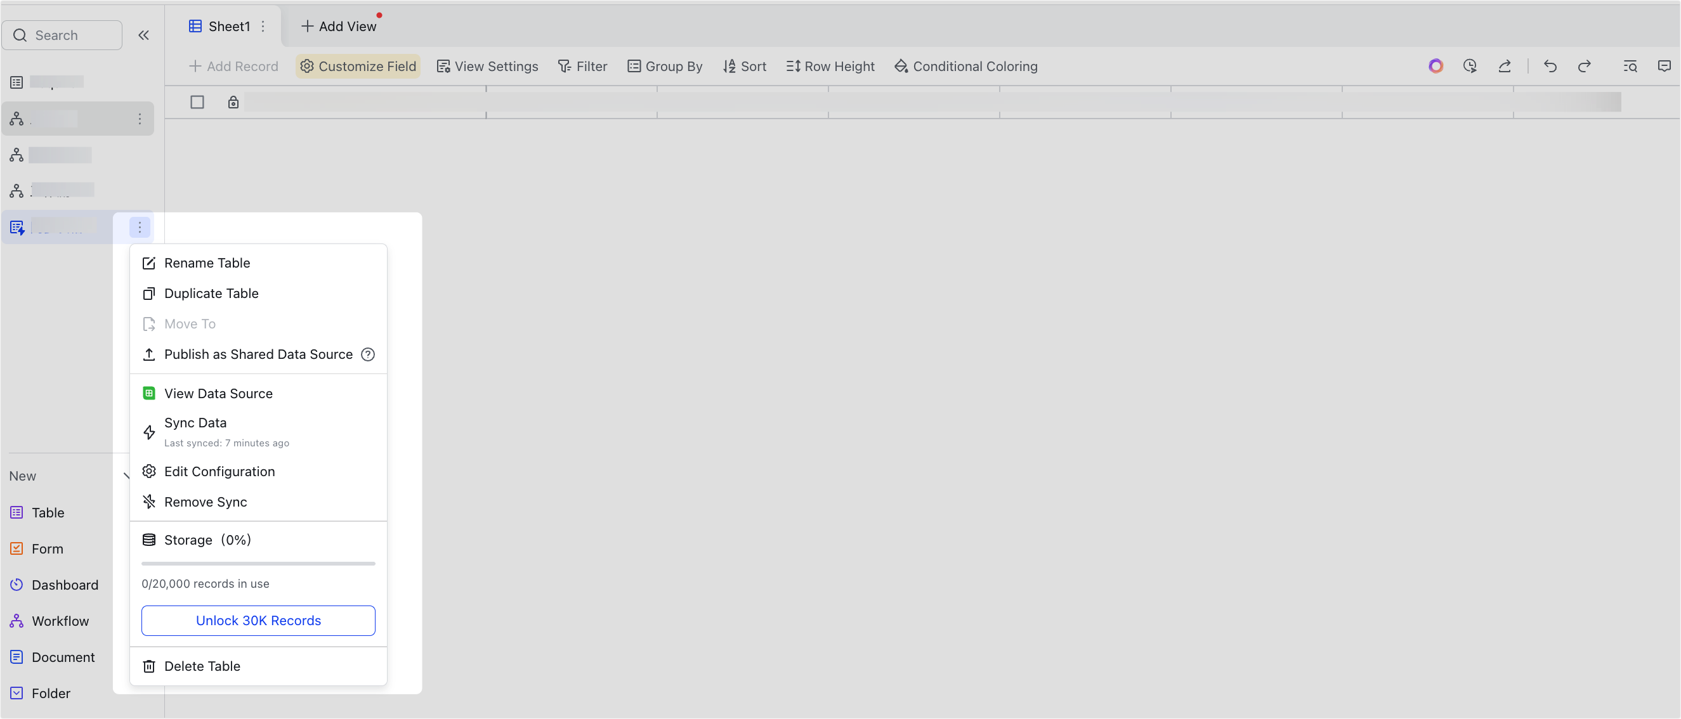Open Edit Configuration
The height and width of the screenshot is (719, 1681).
[x=258, y=471]
